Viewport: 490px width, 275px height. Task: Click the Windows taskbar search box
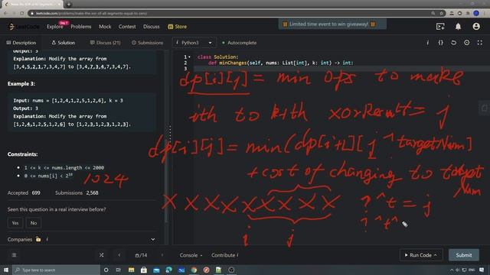[x=56, y=270]
